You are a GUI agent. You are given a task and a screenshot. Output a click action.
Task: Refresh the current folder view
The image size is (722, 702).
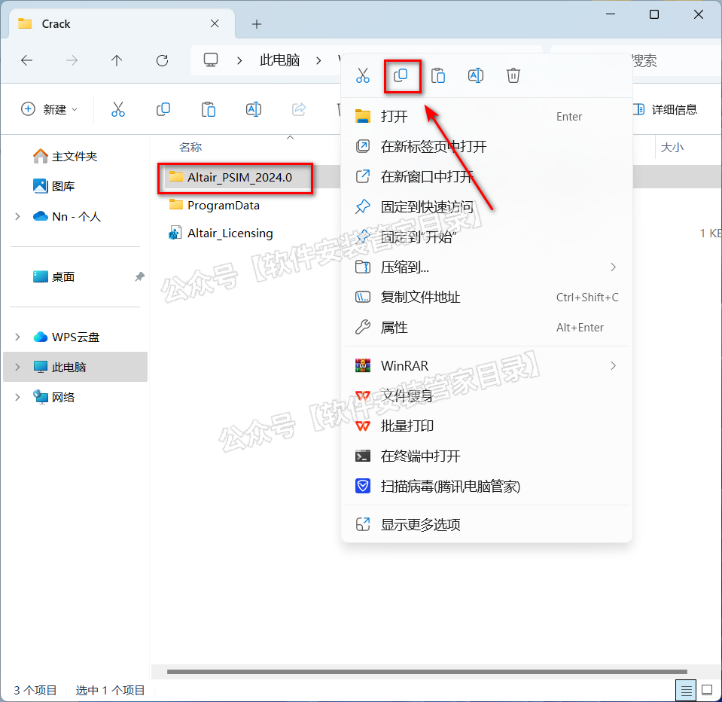pos(162,60)
